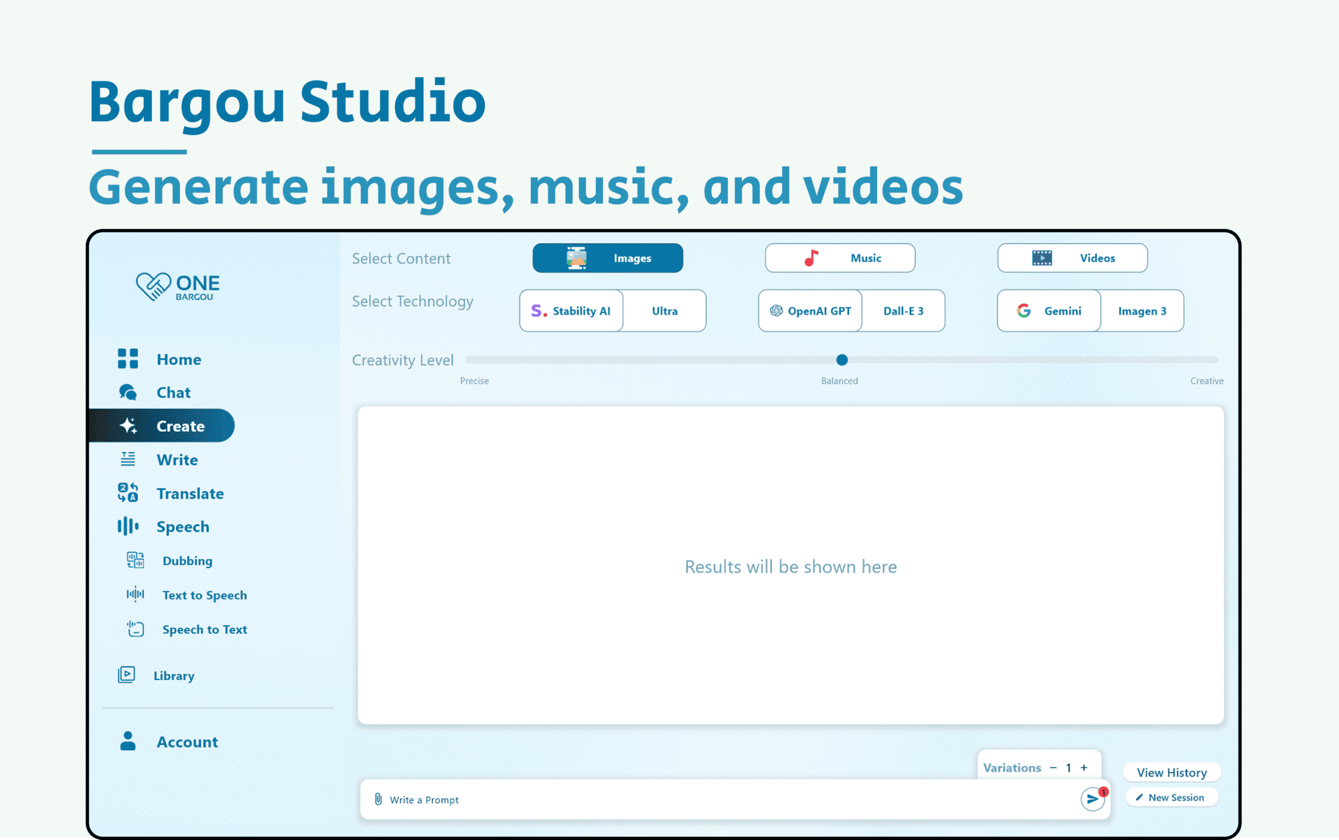This screenshot has height=840, width=1339.
Task: Open the Dubbing feature
Action: pos(135,561)
